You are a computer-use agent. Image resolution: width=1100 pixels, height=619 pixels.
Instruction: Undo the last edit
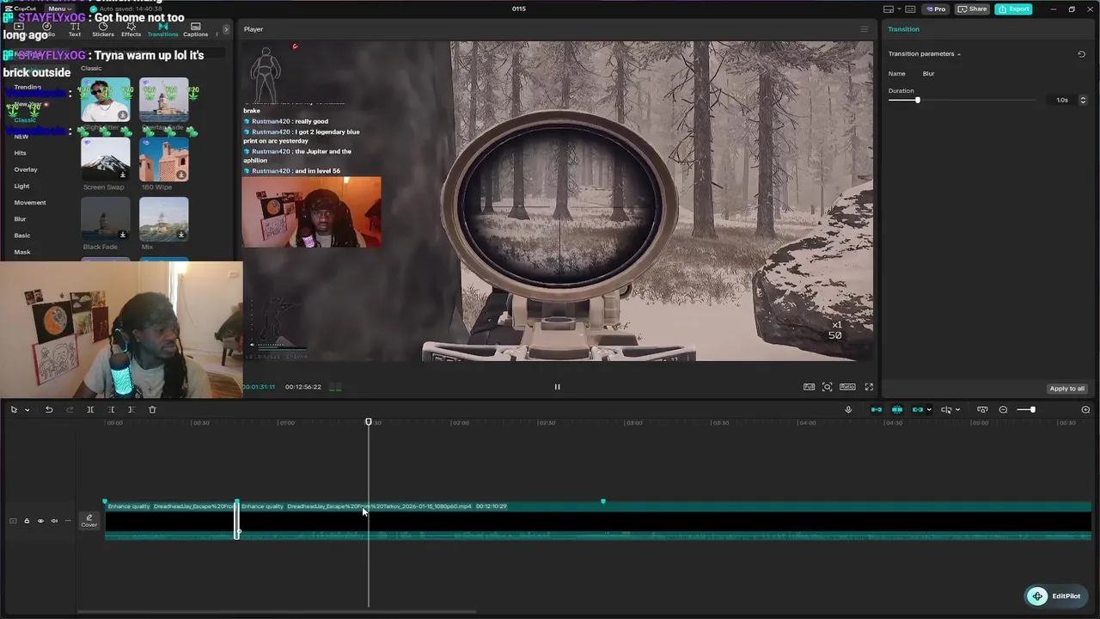(49, 410)
